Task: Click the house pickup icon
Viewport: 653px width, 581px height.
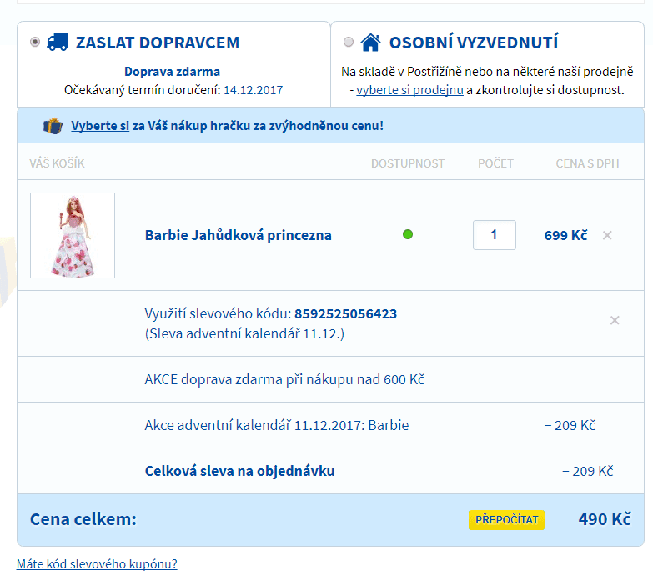Action: 370,42
